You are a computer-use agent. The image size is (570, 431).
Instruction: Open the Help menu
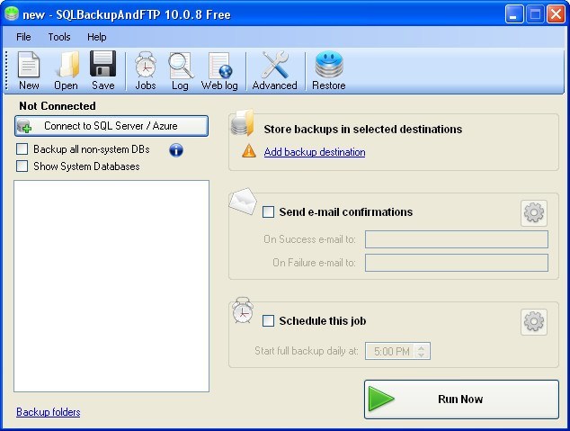tap(97, 37)
